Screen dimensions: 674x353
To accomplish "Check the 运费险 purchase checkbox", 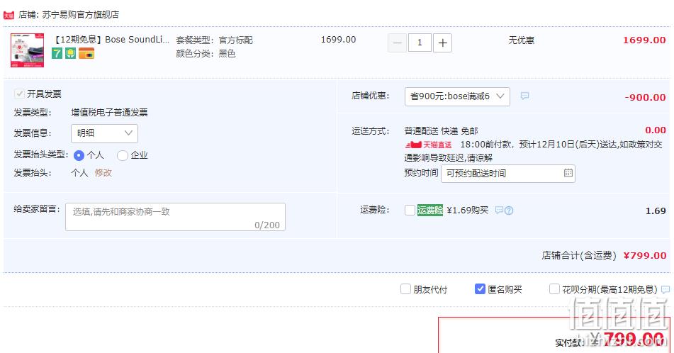I will click(410, 211).
